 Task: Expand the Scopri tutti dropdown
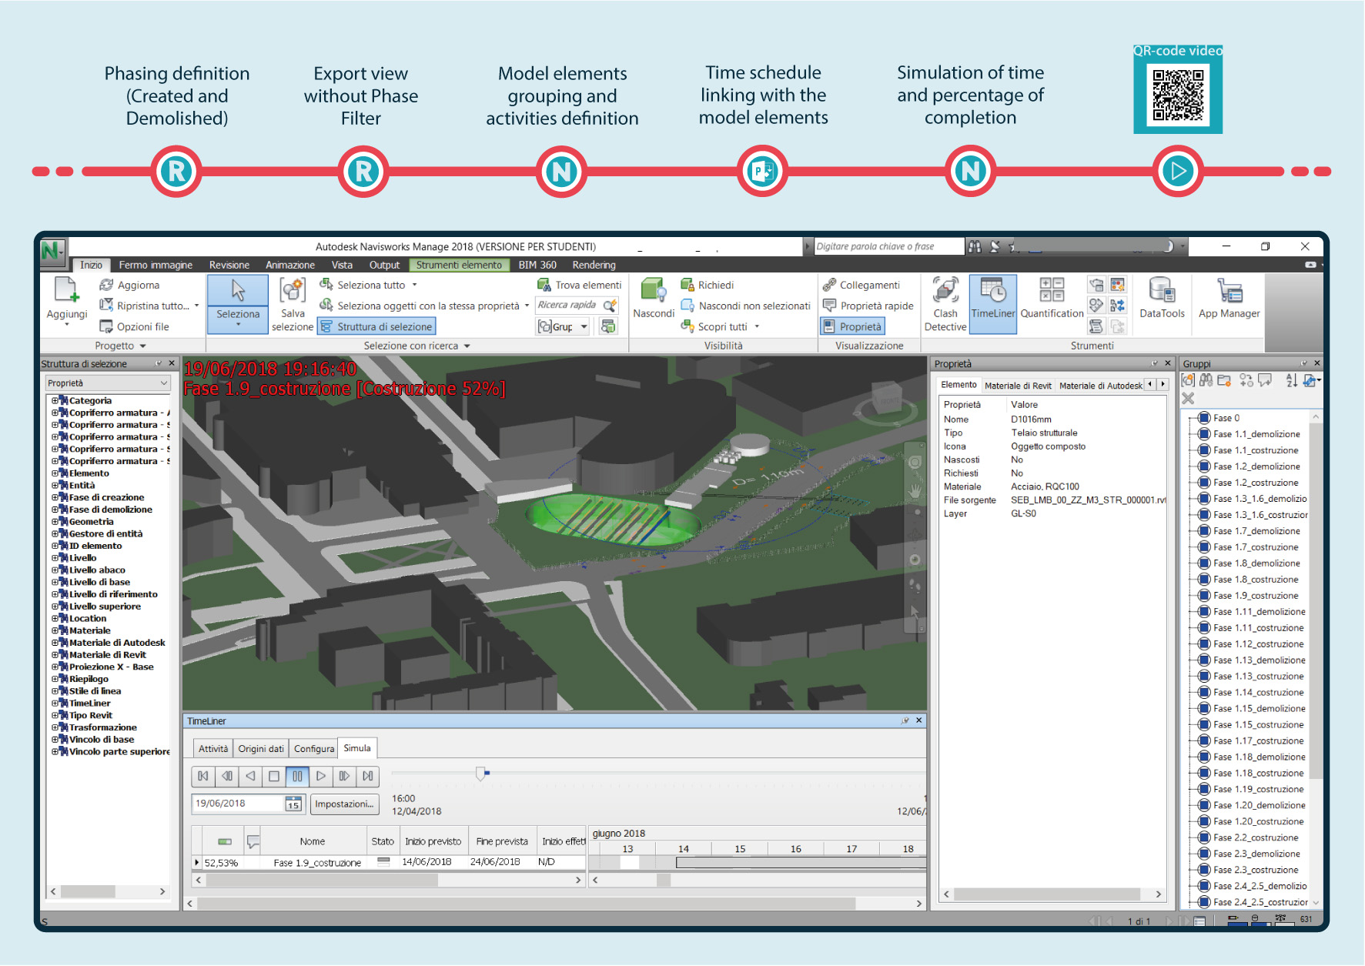(x=757, y=326)
